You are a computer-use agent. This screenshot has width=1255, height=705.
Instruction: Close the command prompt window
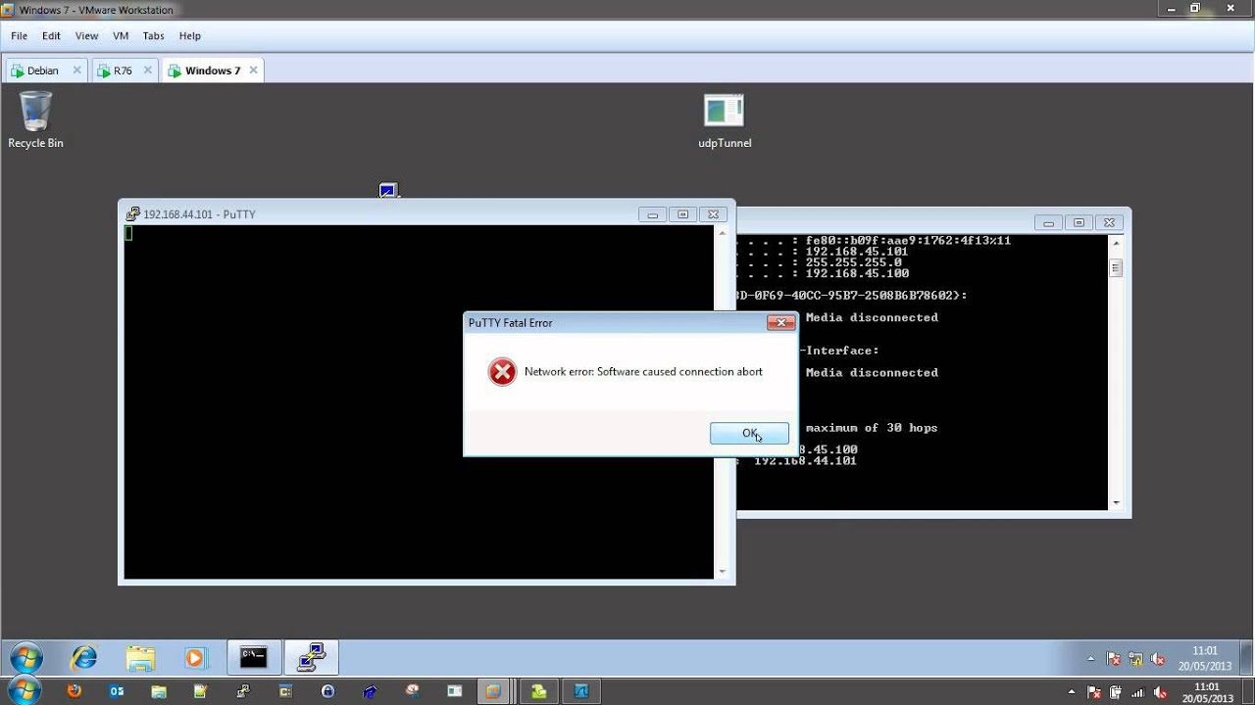point(1110,223)
